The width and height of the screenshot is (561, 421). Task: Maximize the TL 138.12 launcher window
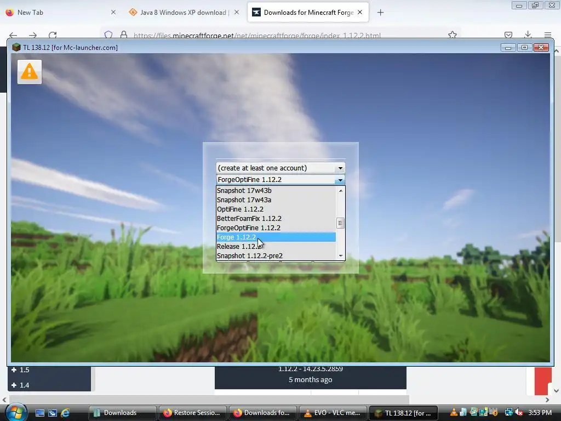coord(524,48)
